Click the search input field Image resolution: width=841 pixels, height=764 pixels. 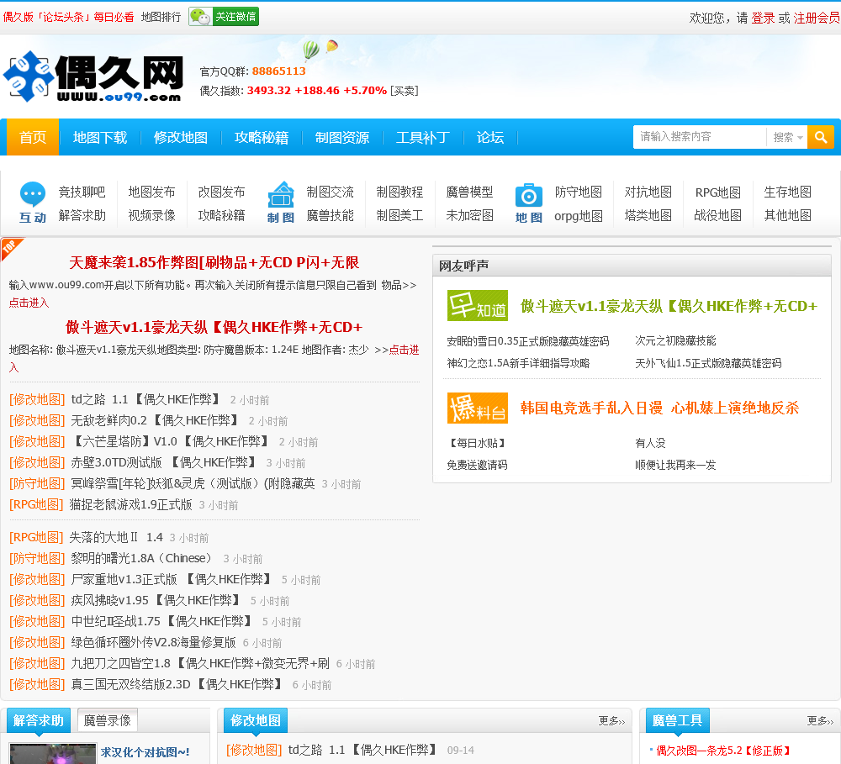click(x=700, y=137)
